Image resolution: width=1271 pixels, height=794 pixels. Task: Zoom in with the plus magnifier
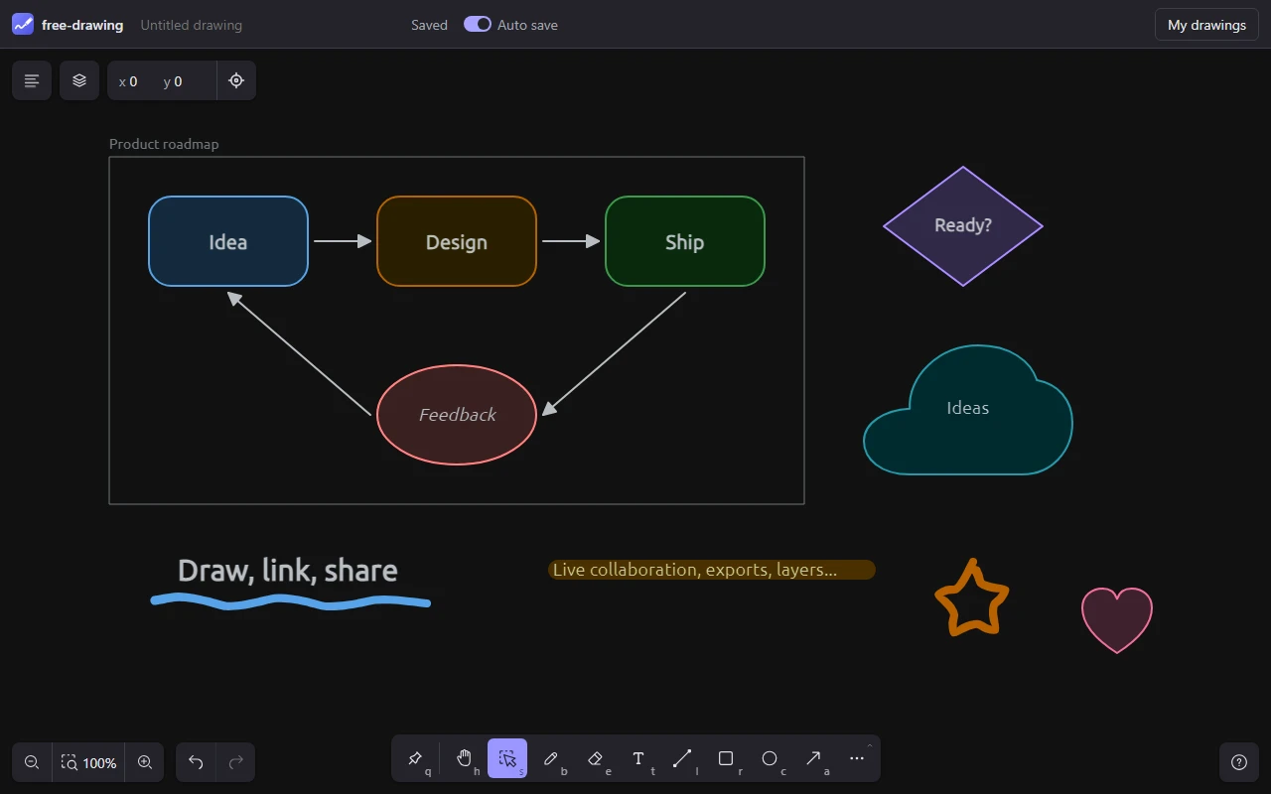145,762
